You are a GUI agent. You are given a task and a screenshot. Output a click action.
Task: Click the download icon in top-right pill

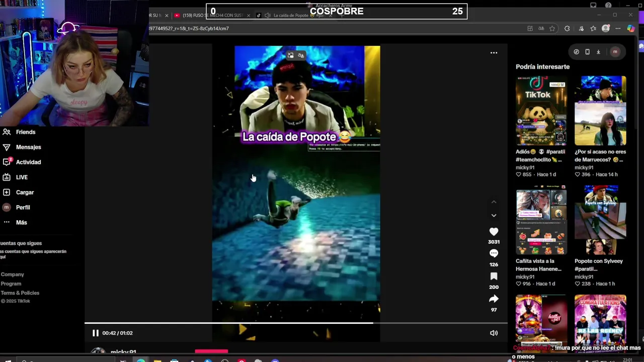coord(598,52)
